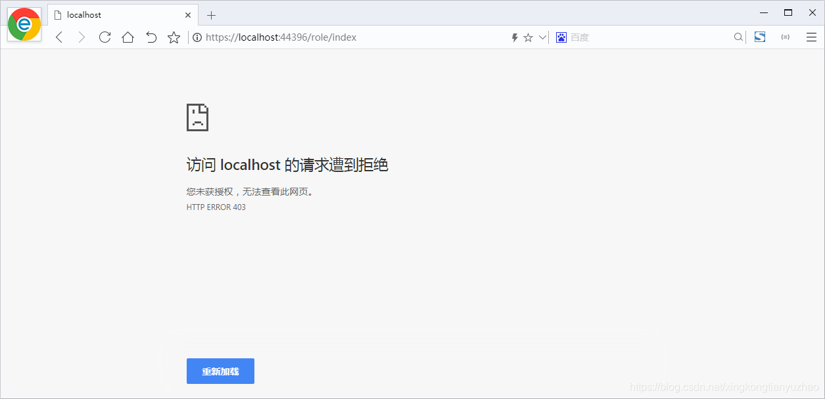The width and height of the screenshot is (825, 399).
Task: Open a new tab with the plus button
Action: pyautogui.click(x=211, y=14)
